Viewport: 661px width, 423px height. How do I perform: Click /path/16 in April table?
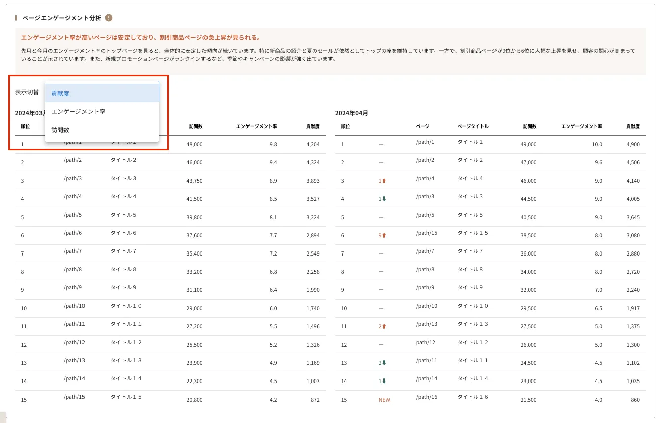click(x=427, y=397)
